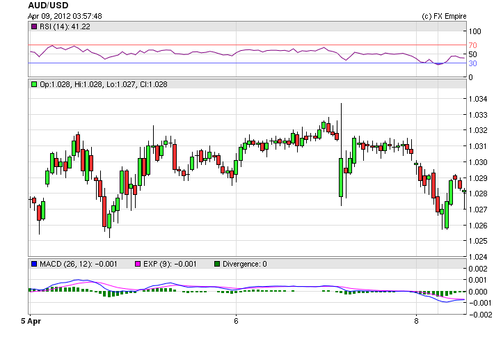Click the RSI axis value 50
Image resolution: width=494 pixels, height=339 pixels.
[x=472, y=54]
